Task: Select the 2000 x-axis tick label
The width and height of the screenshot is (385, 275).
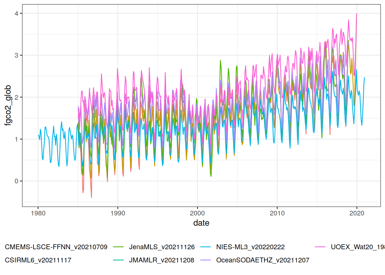Action: click(197, 213)
